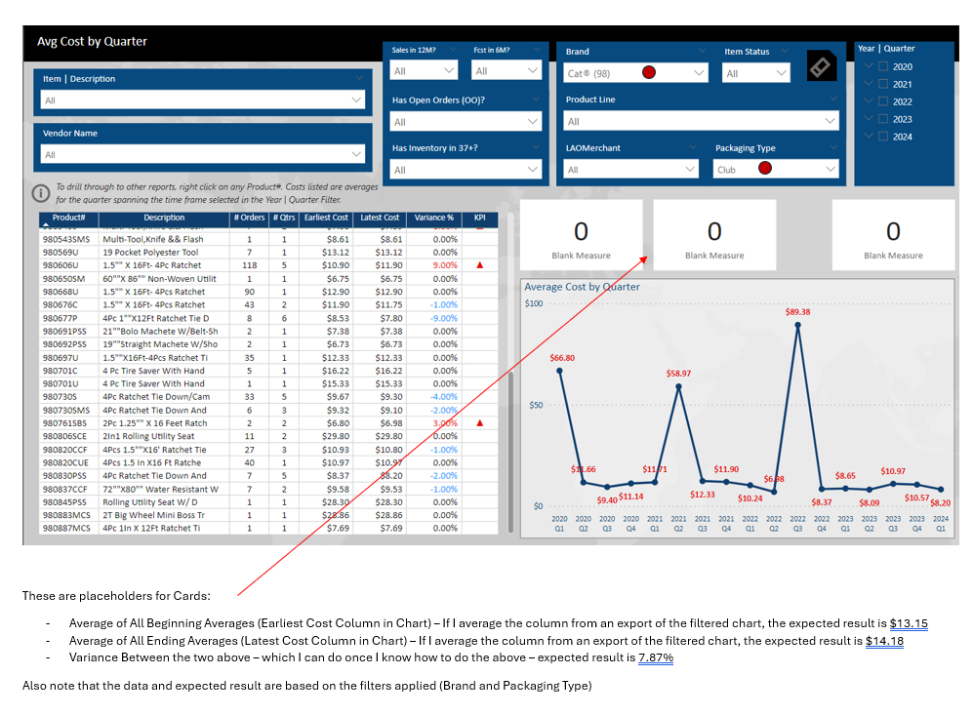
Task: Open the Sales in 12M? dropdown
Action: click(x=424, y=71)
